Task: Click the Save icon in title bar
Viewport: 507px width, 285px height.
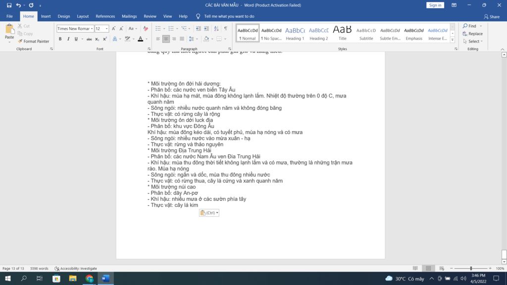Action: [9, 5]
